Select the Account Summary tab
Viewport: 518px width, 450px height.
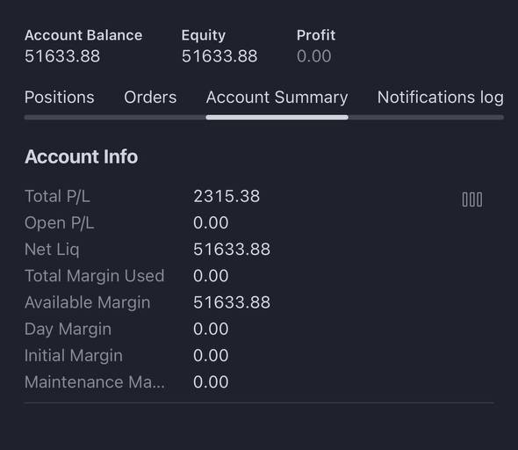(277, 98)
